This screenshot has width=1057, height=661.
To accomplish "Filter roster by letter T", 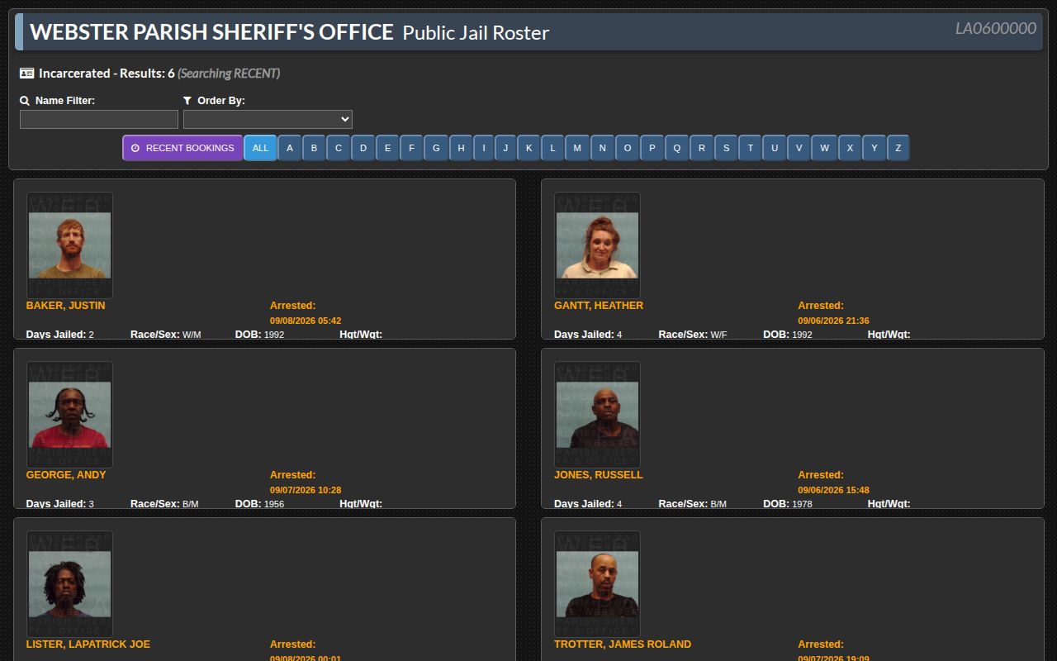I will [751, 148].
